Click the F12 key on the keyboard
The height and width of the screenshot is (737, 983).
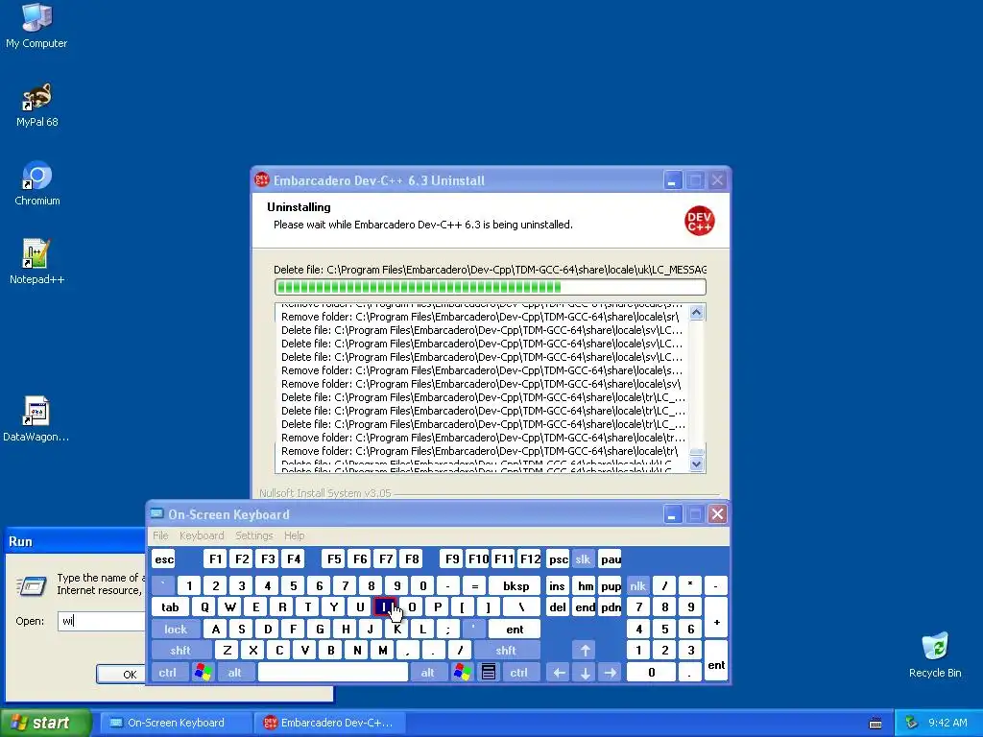pos(530,559)
